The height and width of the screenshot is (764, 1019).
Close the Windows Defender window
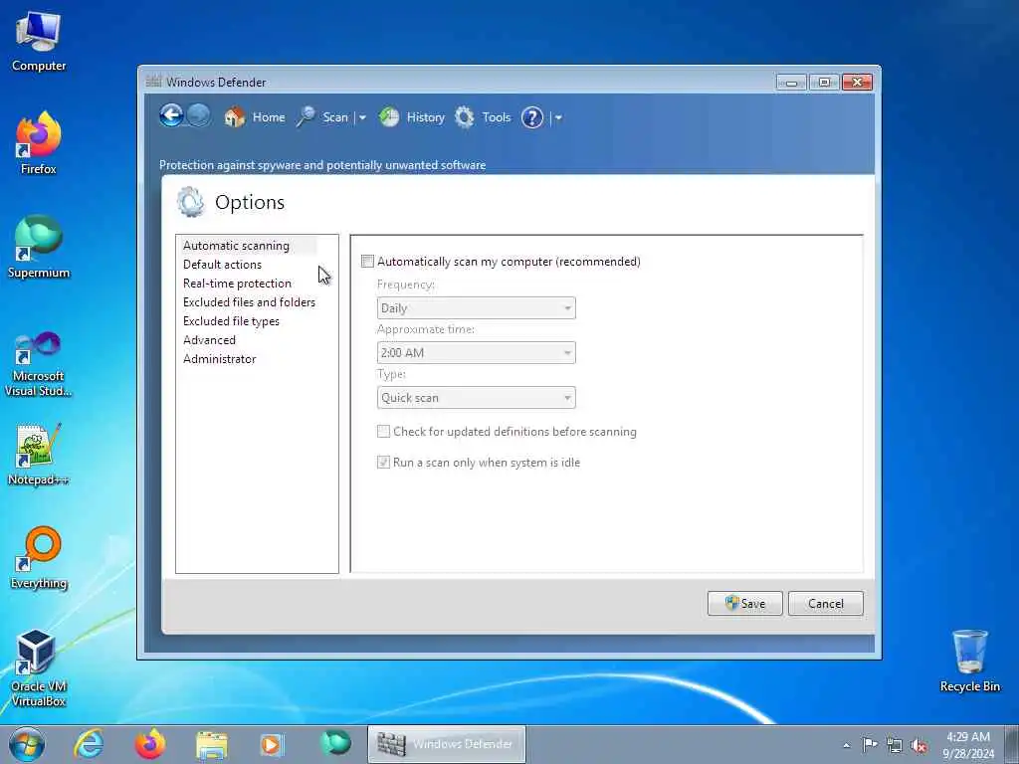click(857, 83)
